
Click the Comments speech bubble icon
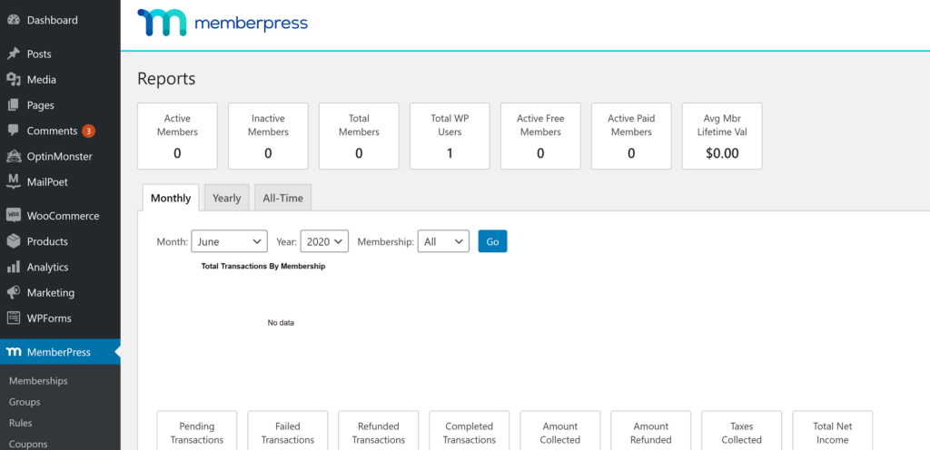pos(13,131)
